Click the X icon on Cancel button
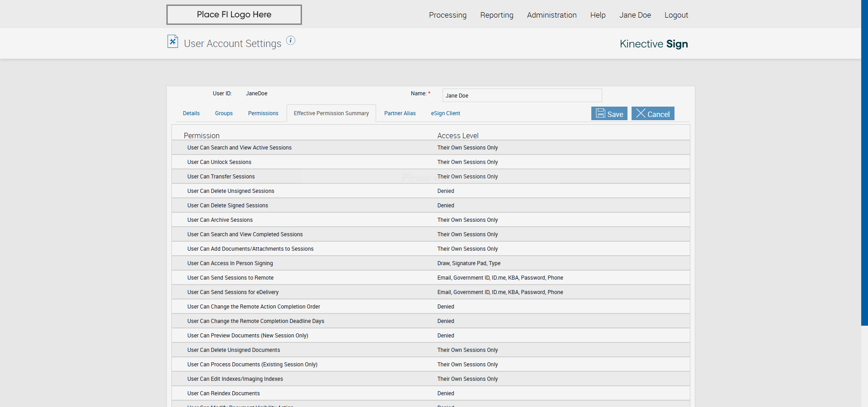Screen dimensions: 868x407 (x=641, y=113)
